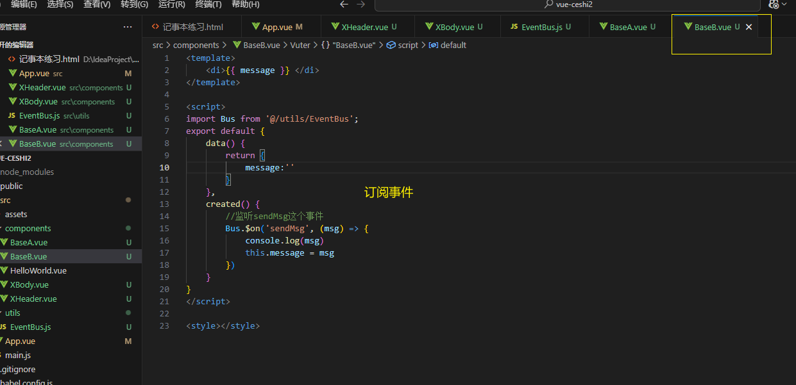Open BaseA.vue in open editors list
The image size is (796, 385).
point(71,129)
